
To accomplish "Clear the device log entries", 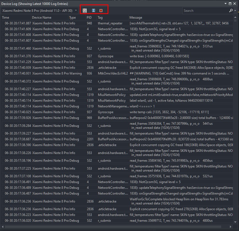I will pyautogui.click(x=85, y=10).
